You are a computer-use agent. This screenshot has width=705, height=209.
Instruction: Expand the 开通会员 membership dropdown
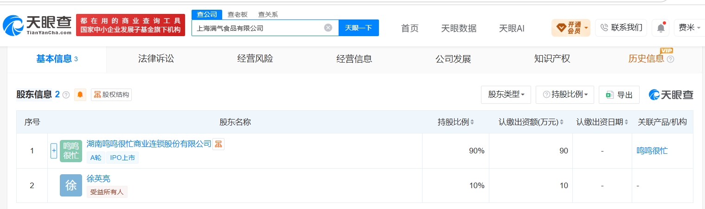tap(570, 28)
